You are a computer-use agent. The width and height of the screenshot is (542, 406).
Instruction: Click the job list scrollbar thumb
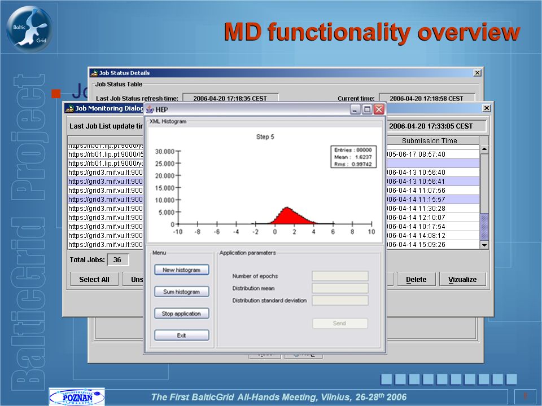tap(484, 227)
